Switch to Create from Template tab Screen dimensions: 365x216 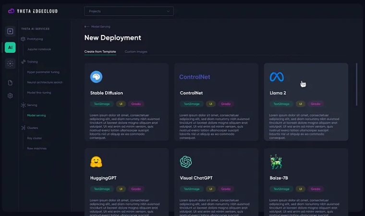[100, 52]
